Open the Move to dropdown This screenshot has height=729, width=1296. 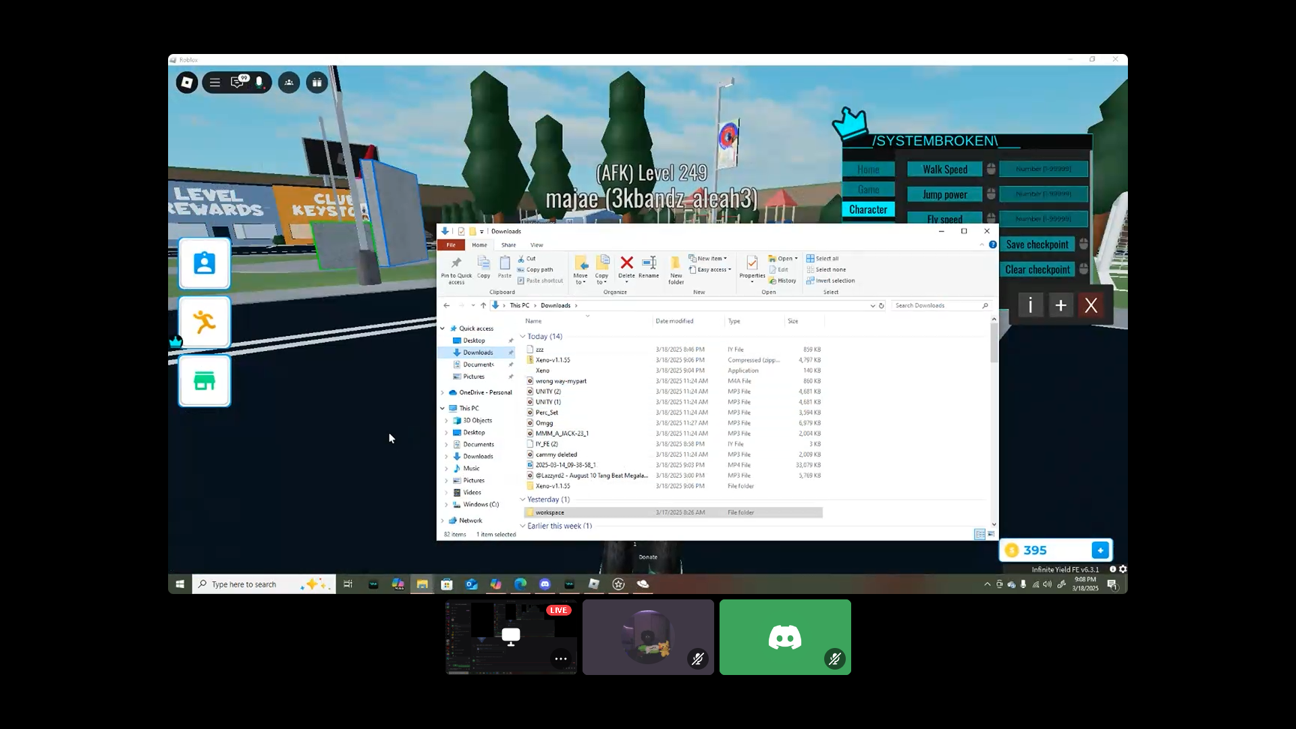point(580,270)
